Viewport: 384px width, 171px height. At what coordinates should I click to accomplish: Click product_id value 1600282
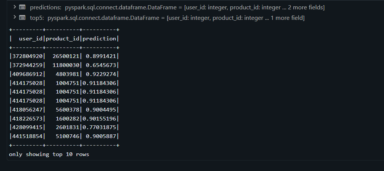67,119
